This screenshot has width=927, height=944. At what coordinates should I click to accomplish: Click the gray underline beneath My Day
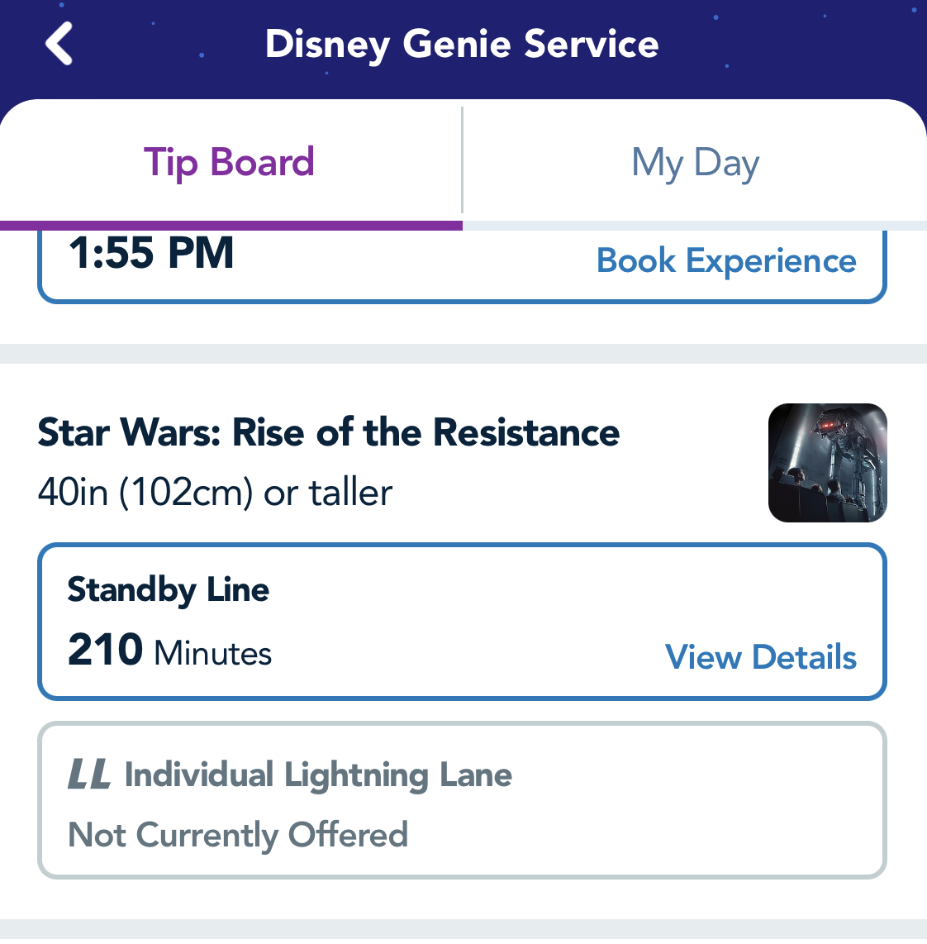(x=694, y=226)
